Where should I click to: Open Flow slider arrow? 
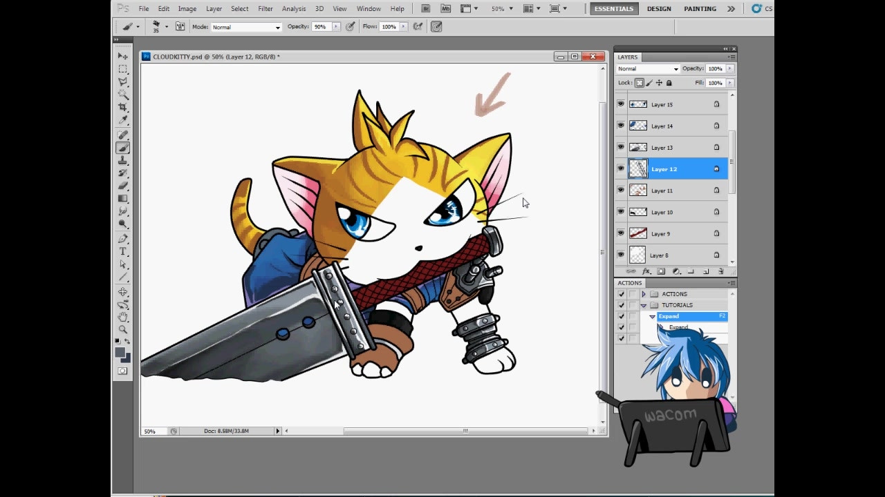(x=403, y=27)
